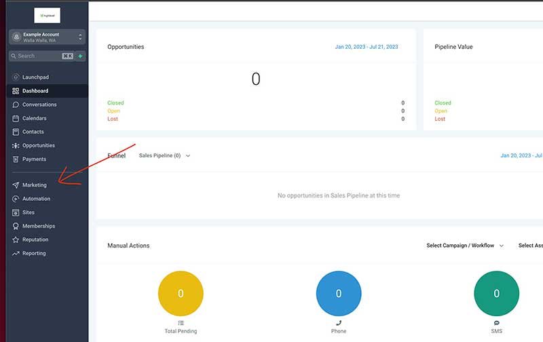Open Launchpad from the sidebar icon

click(16, 77)
